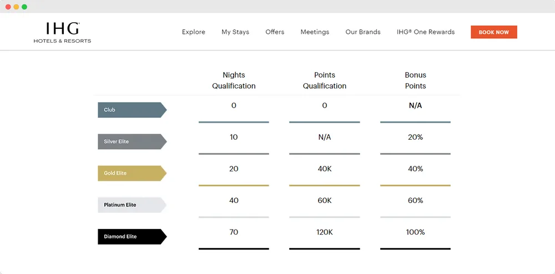Click Platinum Elite 60K points value
This screenshot has width=555, height=274.
point(325,200)
